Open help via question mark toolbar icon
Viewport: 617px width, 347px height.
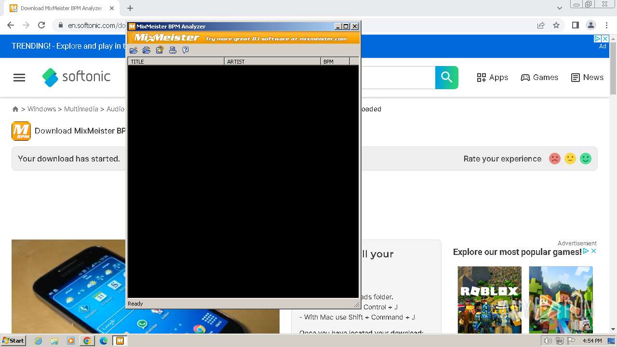(x=186, y=50)
